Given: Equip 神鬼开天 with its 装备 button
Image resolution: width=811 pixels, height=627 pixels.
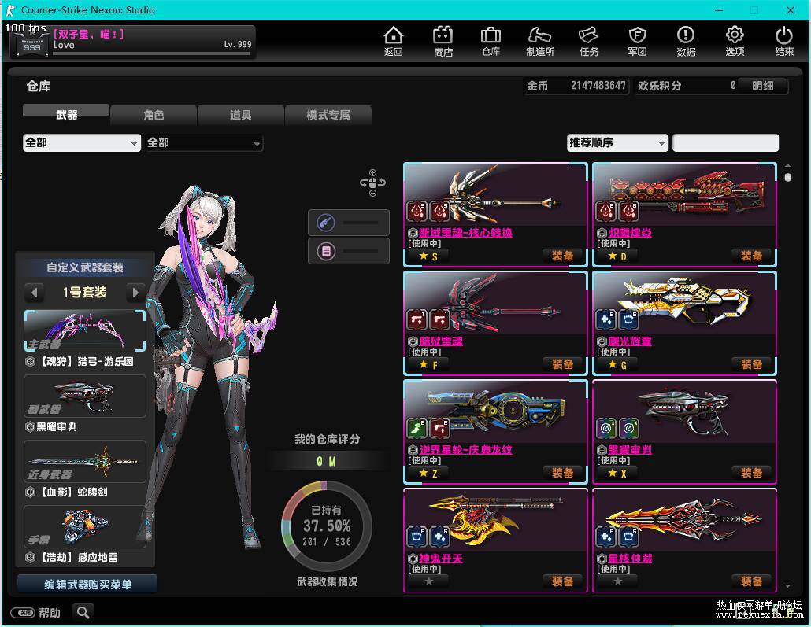Looking at the screenshot, I should pos(562,581).
